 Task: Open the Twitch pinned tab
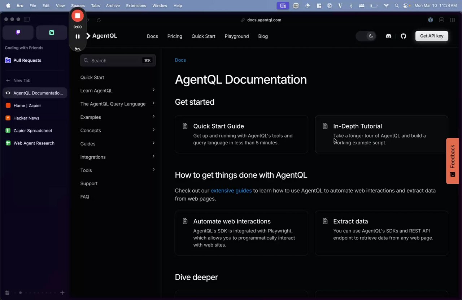click(18, 32)
